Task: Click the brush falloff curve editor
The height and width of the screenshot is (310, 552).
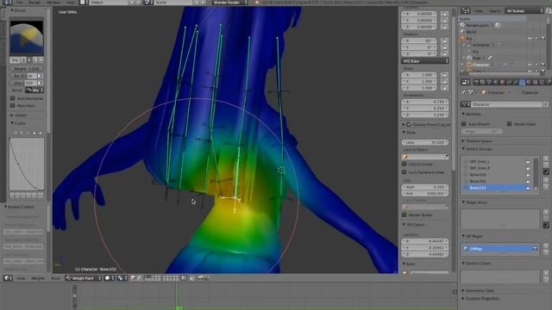Action: point(27,164)
